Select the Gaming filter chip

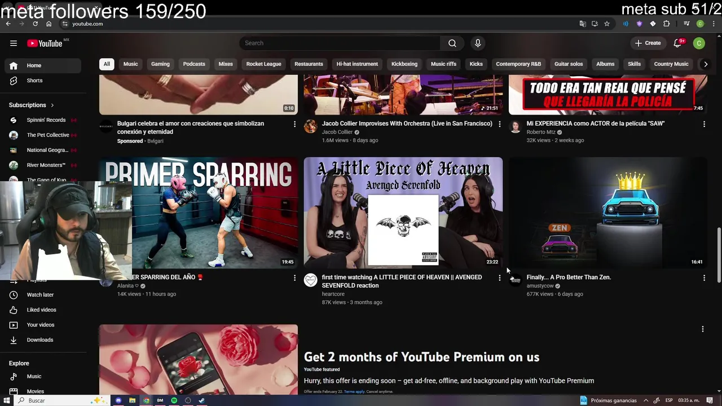tap(160, 64)
